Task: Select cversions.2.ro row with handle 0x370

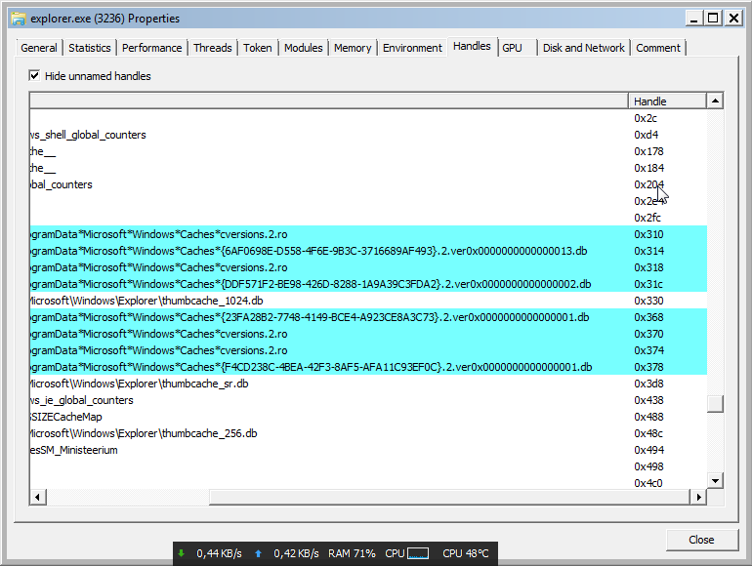Action: click(368, 334)
